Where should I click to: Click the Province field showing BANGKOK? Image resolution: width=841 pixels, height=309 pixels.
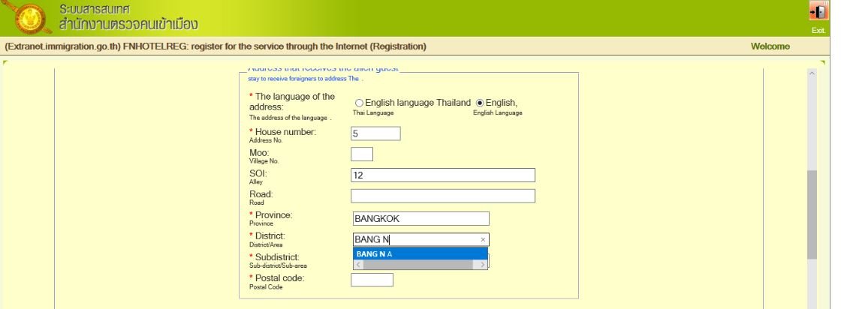click(420, 218)
